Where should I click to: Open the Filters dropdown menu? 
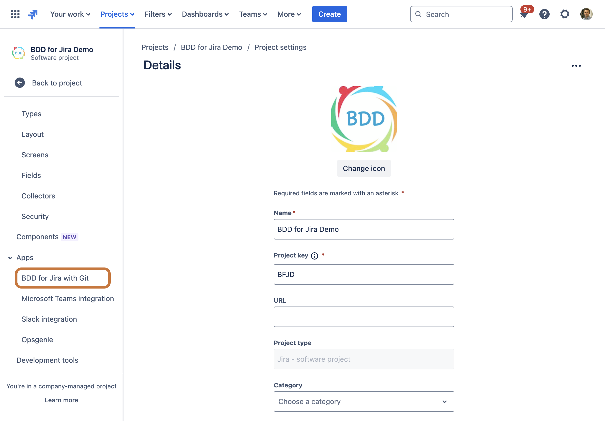point(158,14)
